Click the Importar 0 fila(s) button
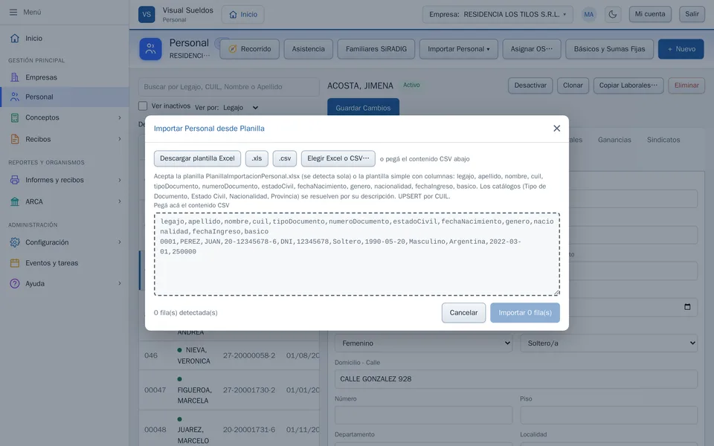This screenshot has height=446, width=714. 525,313
